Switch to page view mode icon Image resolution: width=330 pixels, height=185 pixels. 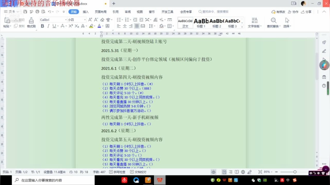click(x=224, y=172)
